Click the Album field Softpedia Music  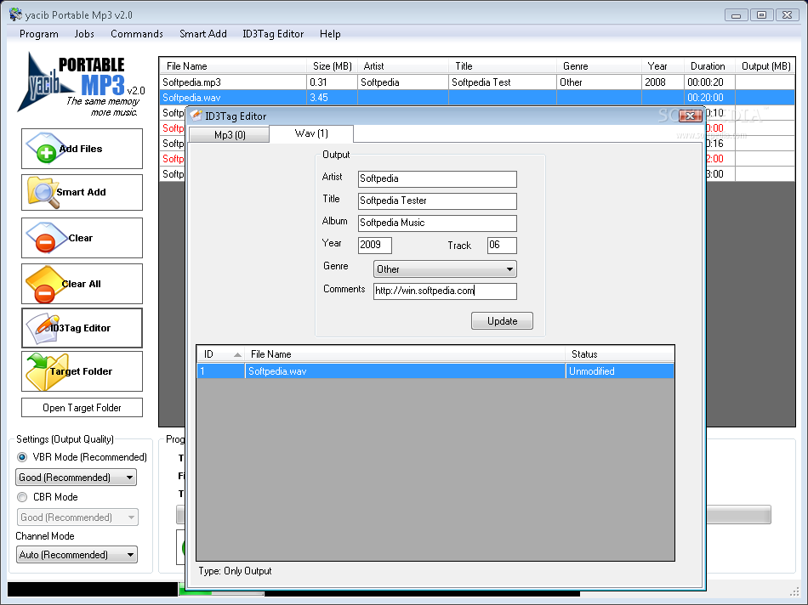click(x=437, y=223)
